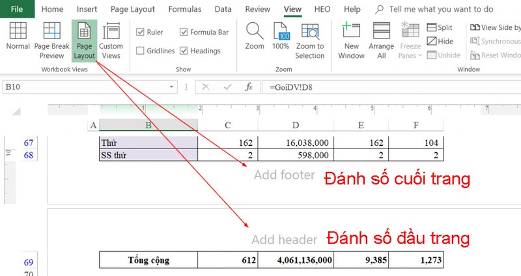This screenshot has width=521, height=276.
Task: Switch to the Home tab
Action: pos(52,9)
